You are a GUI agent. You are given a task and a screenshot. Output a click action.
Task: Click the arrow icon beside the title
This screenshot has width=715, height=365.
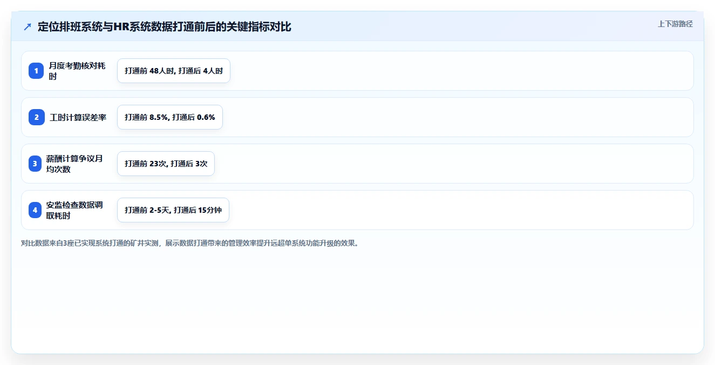(28, 27)
